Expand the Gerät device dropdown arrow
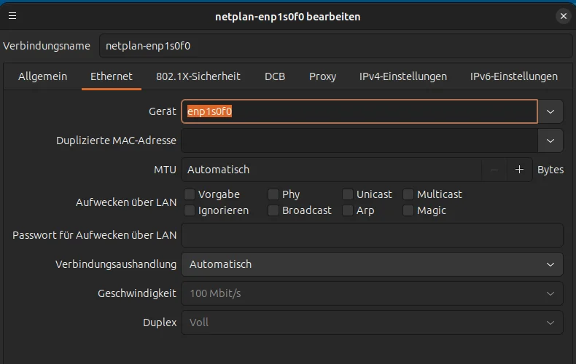576x364 pixels. point(550,111)
